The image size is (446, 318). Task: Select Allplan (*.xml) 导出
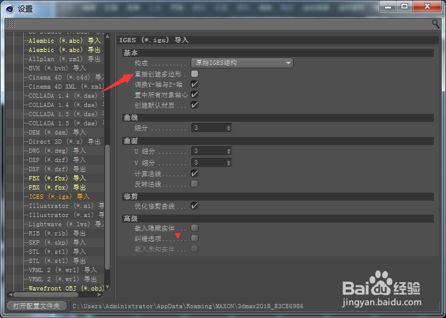[x=65, y=59]
